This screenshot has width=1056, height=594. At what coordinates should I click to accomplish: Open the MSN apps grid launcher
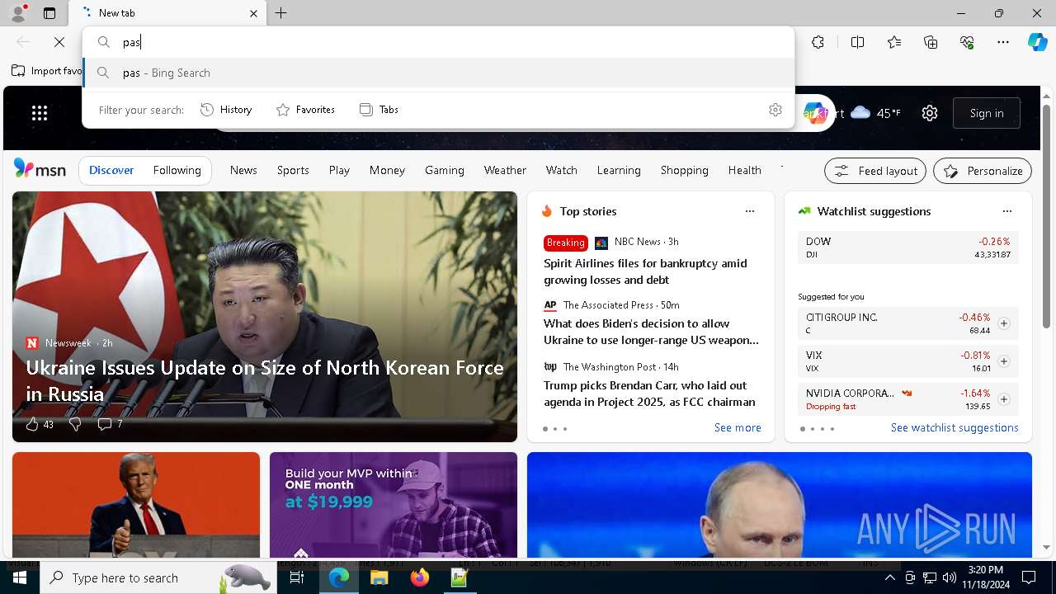(40, 113)
